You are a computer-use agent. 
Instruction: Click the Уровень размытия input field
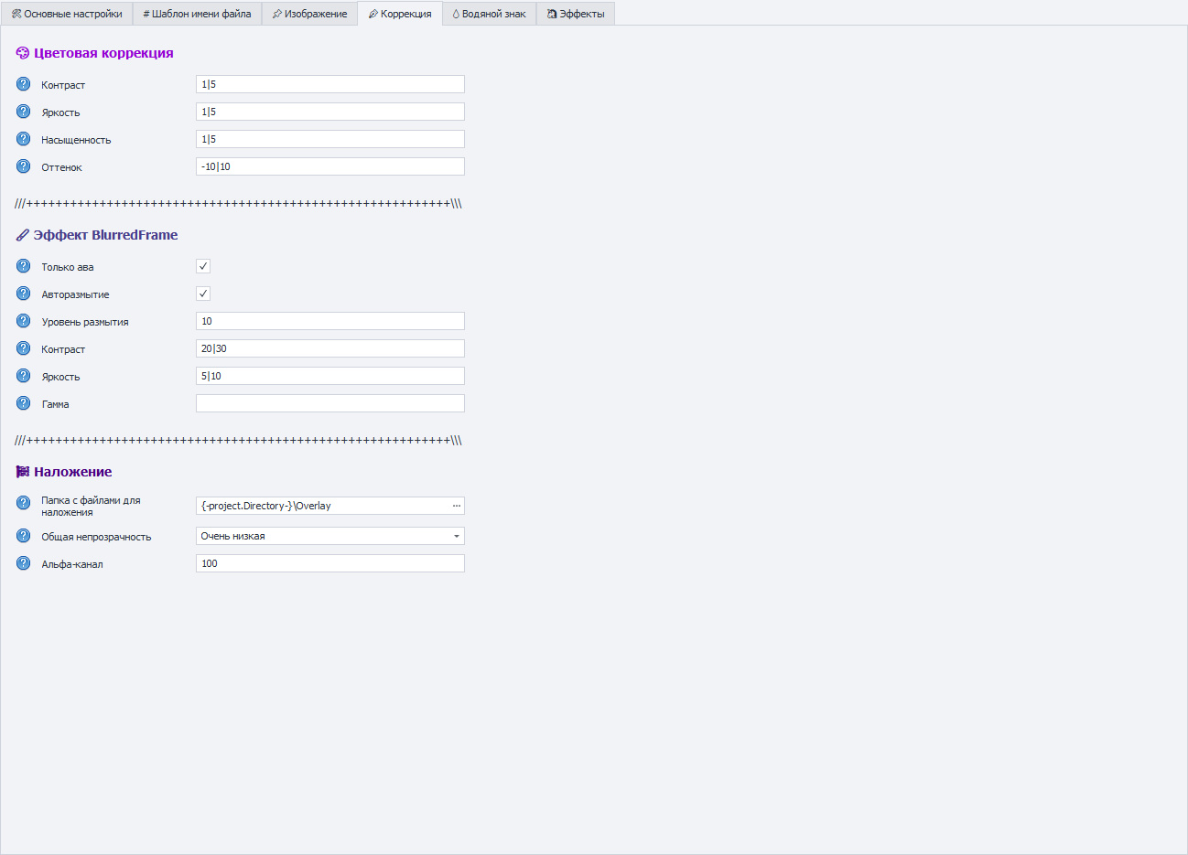pos(330,321)
